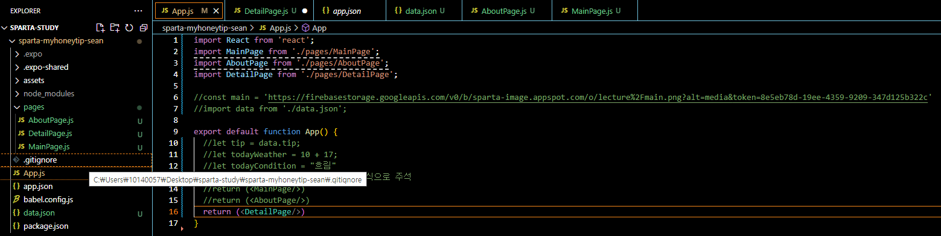Viewport: 941px width, 236px height.
Task: Click the JS icon of DetailPage.js in tree
Action: click(x=22, y=134)
